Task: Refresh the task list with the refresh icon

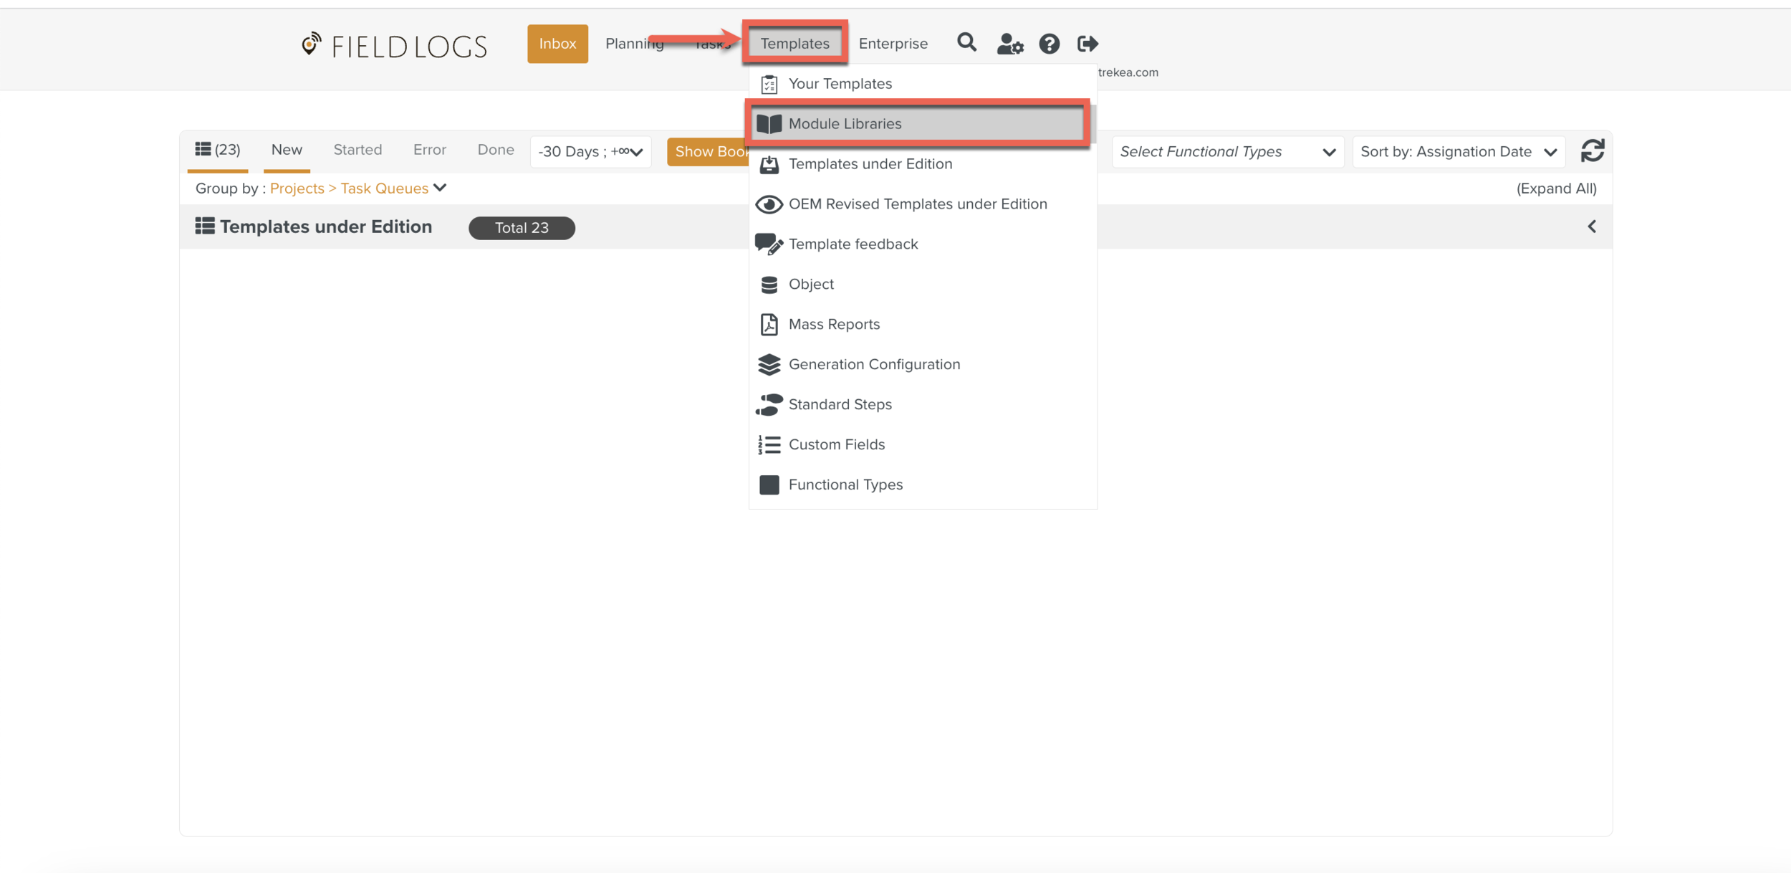Action: (x=1593, y=151)
